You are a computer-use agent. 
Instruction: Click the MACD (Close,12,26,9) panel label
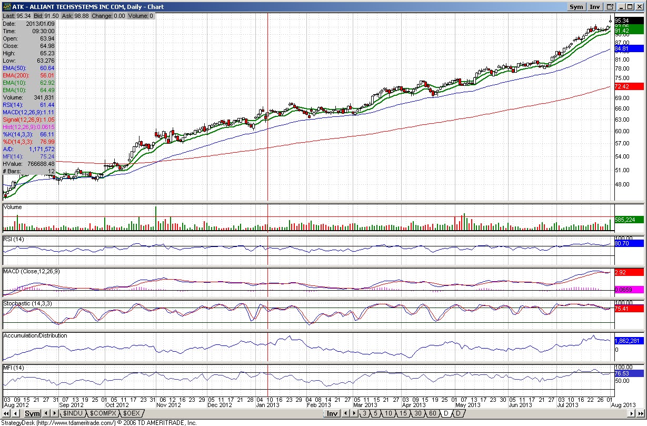click(32, 271)
